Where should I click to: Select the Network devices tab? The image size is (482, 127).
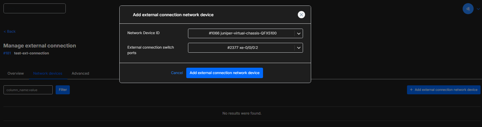48,73
